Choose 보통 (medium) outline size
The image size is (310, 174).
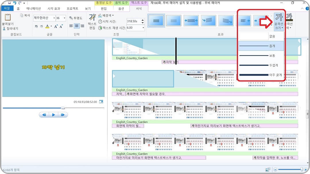(261, 56)
